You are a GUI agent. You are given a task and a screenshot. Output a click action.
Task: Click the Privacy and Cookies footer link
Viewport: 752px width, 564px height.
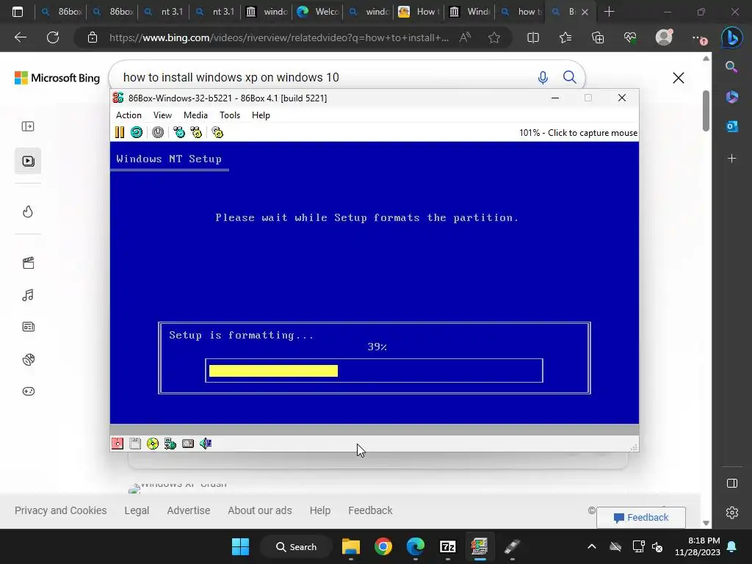point(60,510)
